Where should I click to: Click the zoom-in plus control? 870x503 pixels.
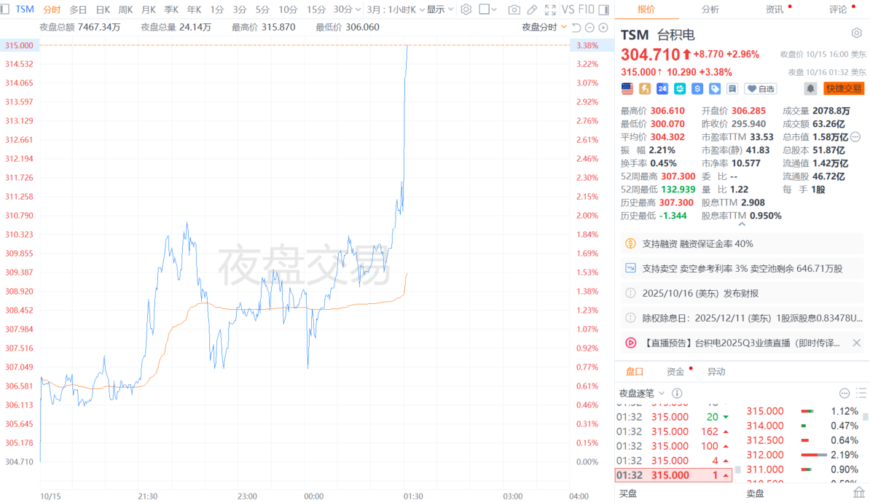[602, 27]
